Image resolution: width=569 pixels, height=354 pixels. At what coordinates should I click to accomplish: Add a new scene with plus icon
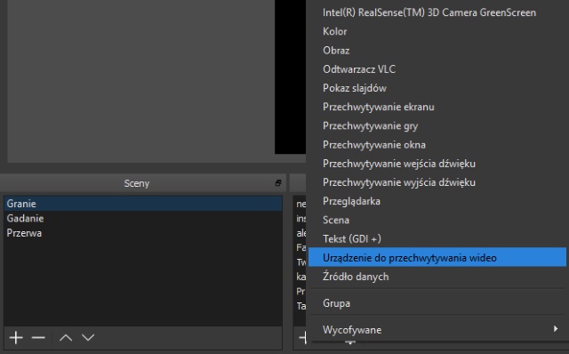16,338
